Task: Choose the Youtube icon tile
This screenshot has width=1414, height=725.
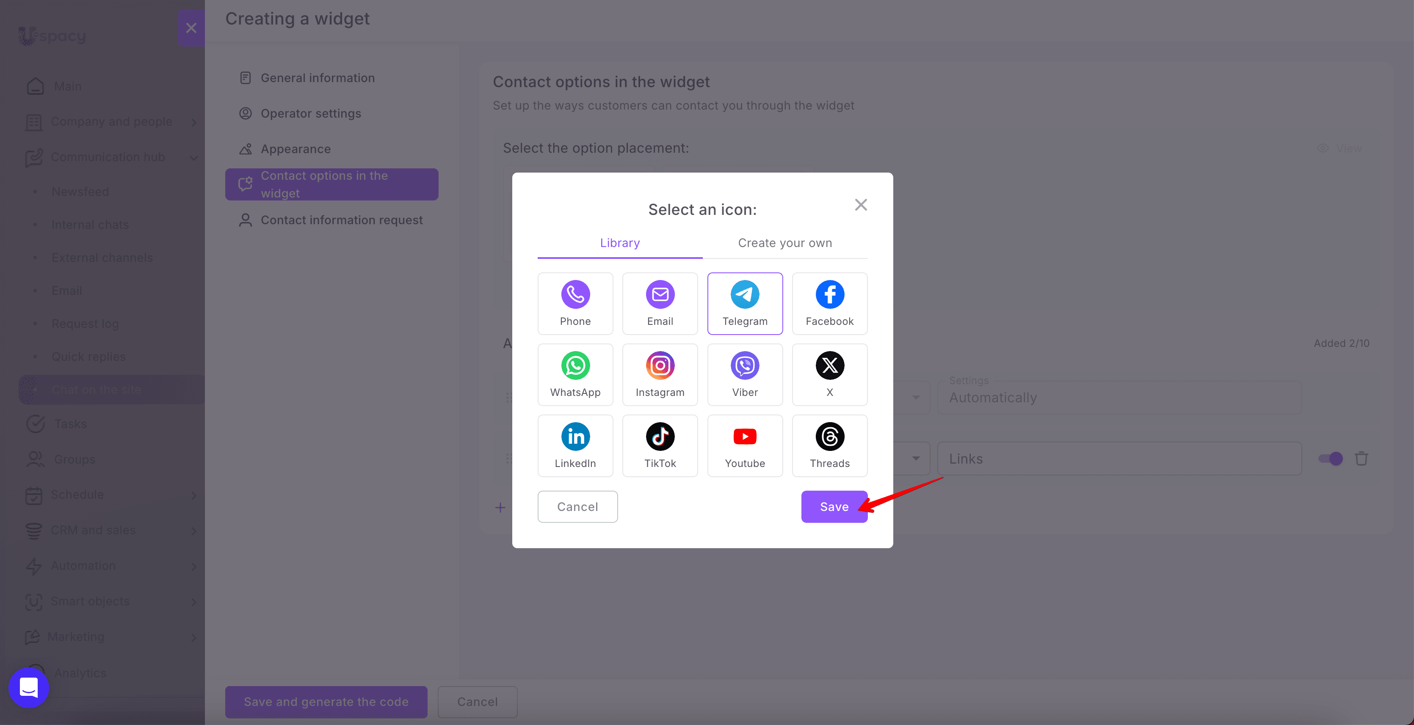Action: tap(745, 445)
